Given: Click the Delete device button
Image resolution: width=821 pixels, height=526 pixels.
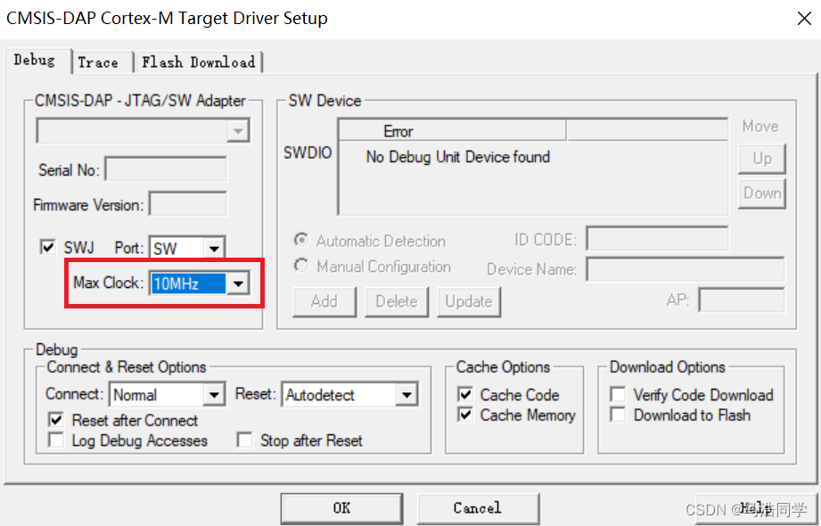Looking at the screenshot, I should (397, 301).
